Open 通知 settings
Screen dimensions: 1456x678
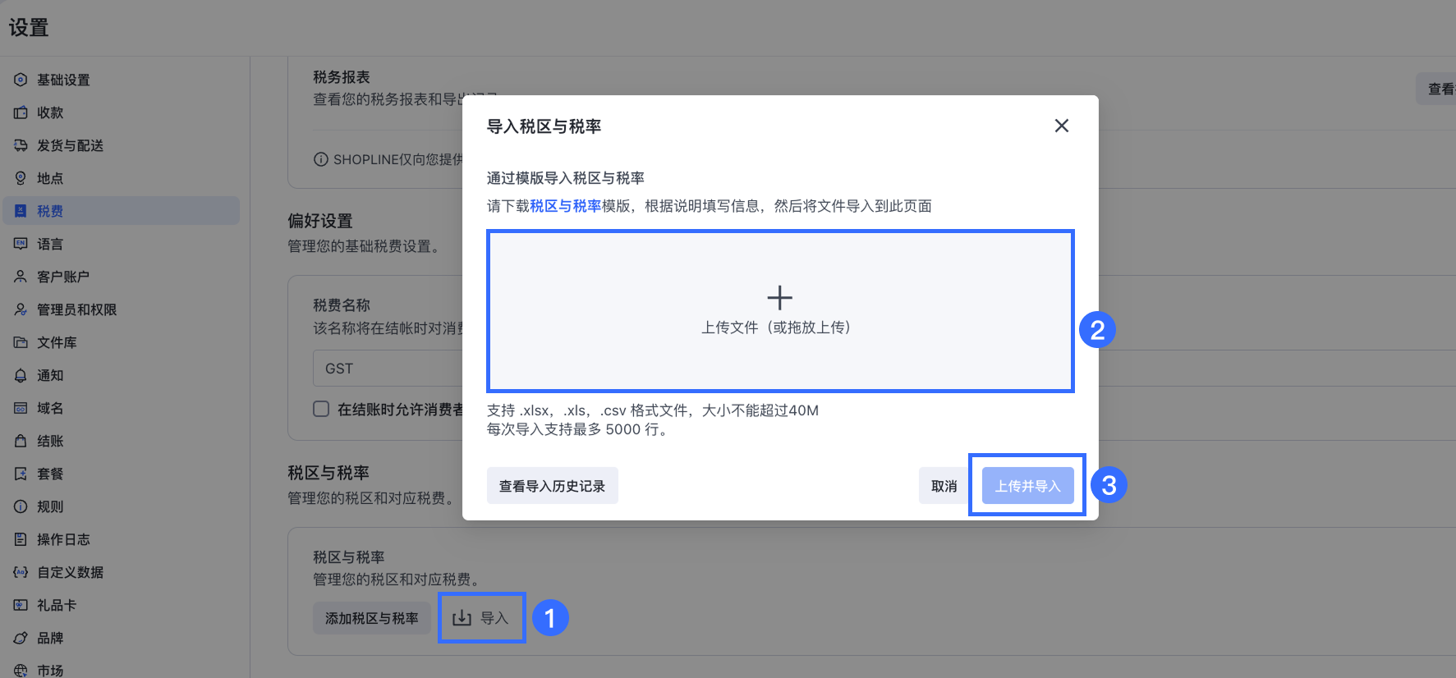pos(122,375)
